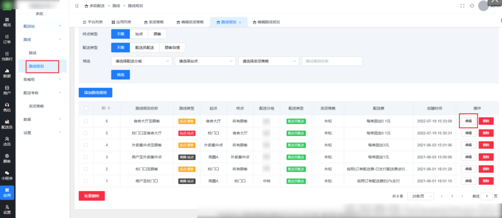Open 路线规划 in the sidebar
The width and height of the screenshot is (502, 218).
(x=42, y=66)
